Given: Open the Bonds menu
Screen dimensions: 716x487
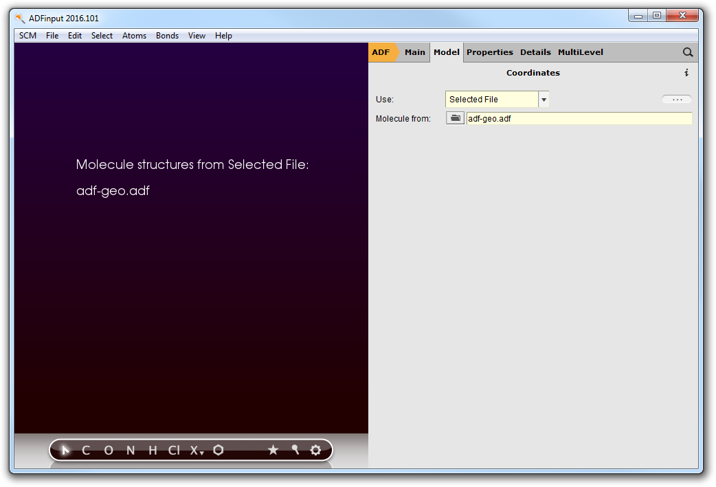Looking at the screenshot, I should click(167, 36).
